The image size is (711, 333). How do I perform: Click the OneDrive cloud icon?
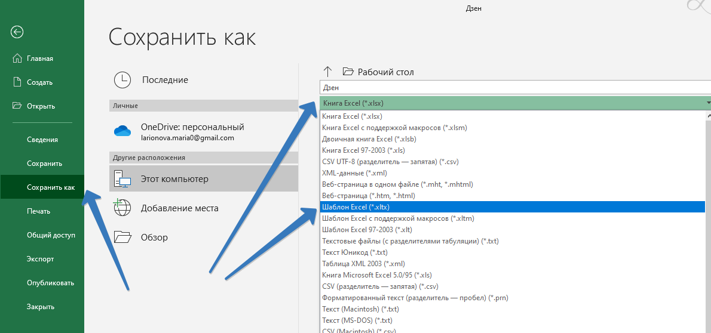click(x=122, y=132)
